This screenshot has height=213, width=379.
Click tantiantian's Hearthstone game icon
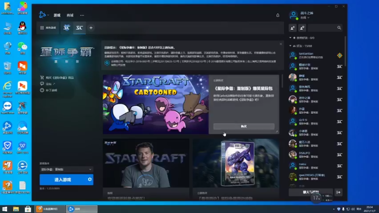pos(340,55)
